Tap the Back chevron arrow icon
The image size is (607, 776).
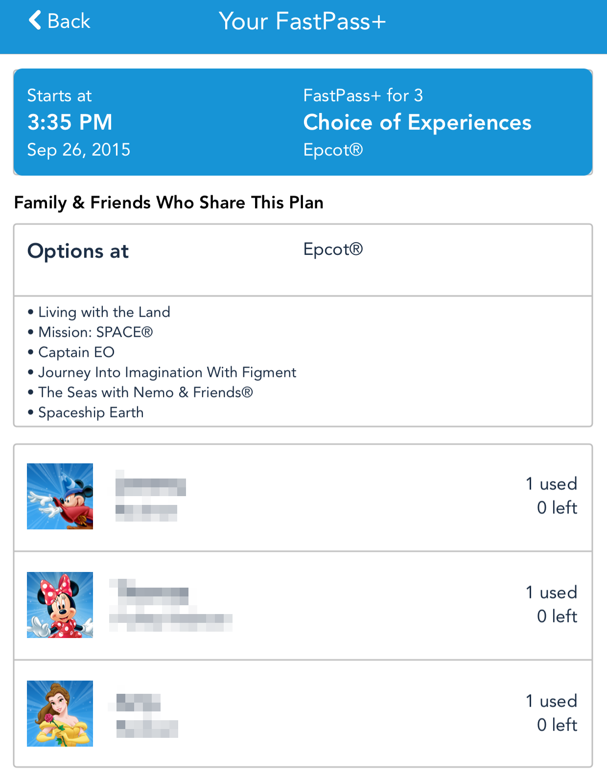35,21
